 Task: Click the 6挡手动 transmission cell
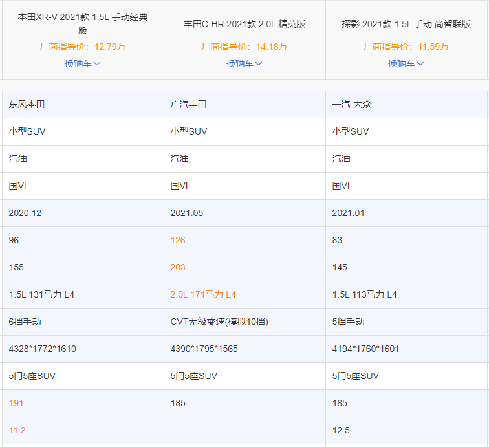coord(83,322)
